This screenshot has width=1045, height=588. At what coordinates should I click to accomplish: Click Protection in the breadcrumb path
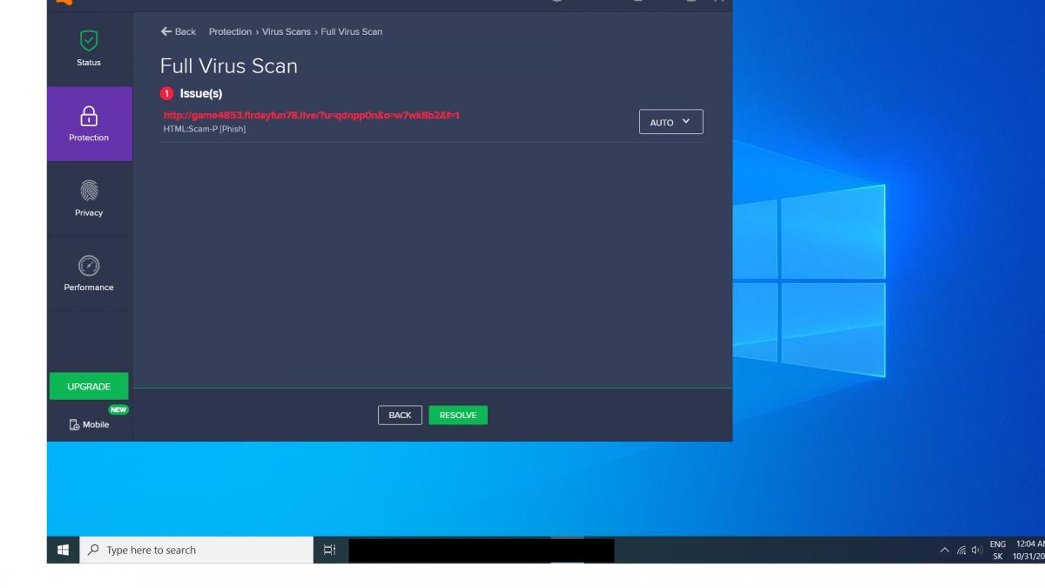(230, 31)
